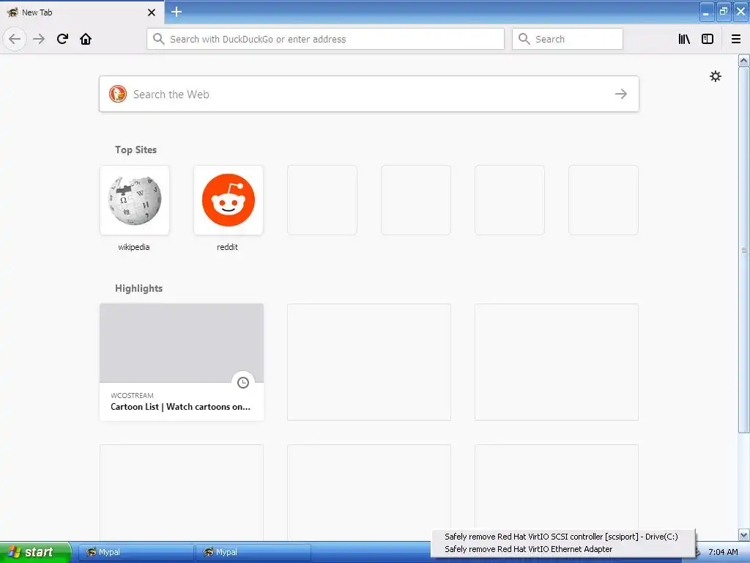
Task: Open the Wikipedia top site tile
Action: [x=135, y=200]
